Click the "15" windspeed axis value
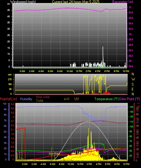This screenshot has height=168, width=141. pyautogui.click(x=8, y=48)
